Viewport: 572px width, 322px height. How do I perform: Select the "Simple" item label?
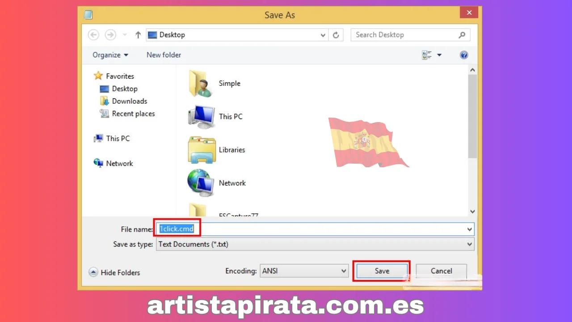pos(229,84)
